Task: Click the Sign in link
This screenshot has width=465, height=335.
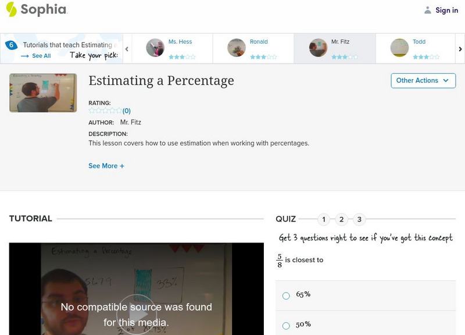Action: (446, 10)
